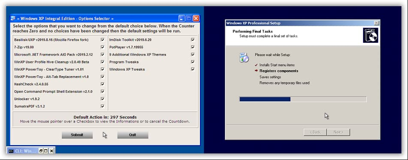408x160 pixels.
Task: Uncheck the ImDisk Toolkit v2019.6.29 checkbox
Action: pos(193,40)
